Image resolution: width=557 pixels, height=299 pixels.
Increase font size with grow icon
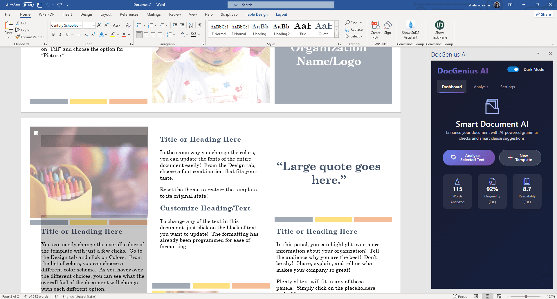pos(99,25)
